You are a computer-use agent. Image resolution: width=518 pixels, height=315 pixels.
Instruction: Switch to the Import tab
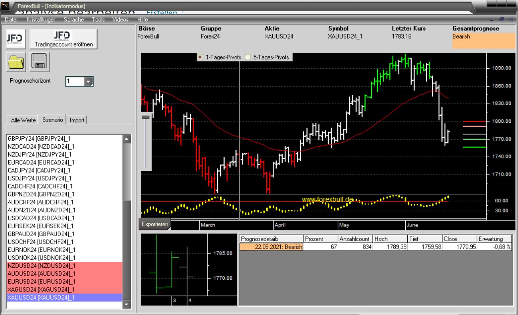(77, 120)
